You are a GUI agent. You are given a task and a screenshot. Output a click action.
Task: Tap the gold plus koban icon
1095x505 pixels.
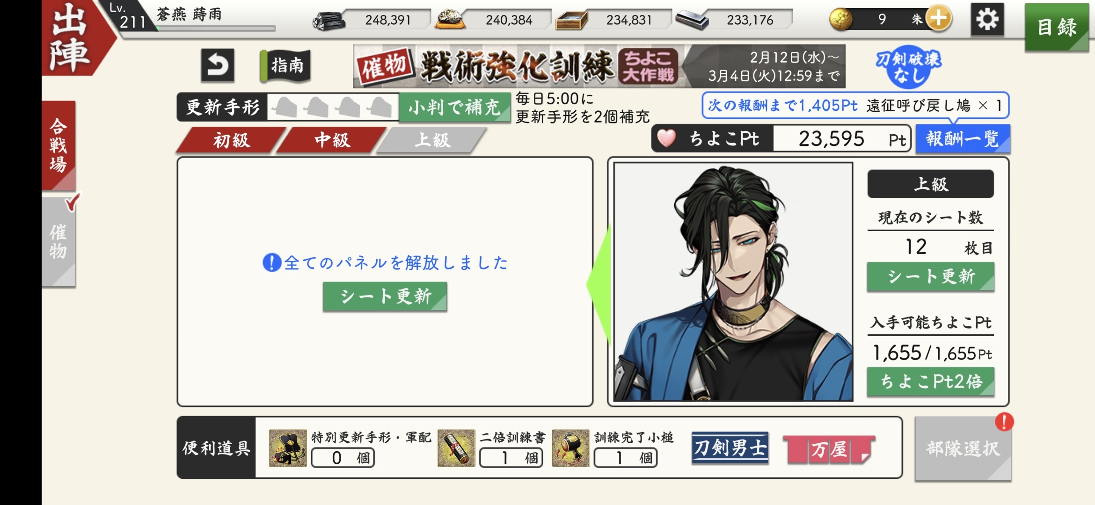[x=939, y=19]
